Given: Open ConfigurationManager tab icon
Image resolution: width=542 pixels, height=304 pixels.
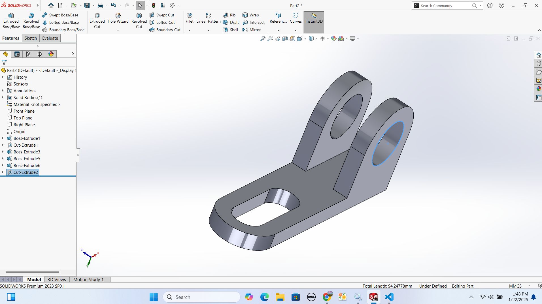Looking at the screenshot, I should click(x=28, y=54).
